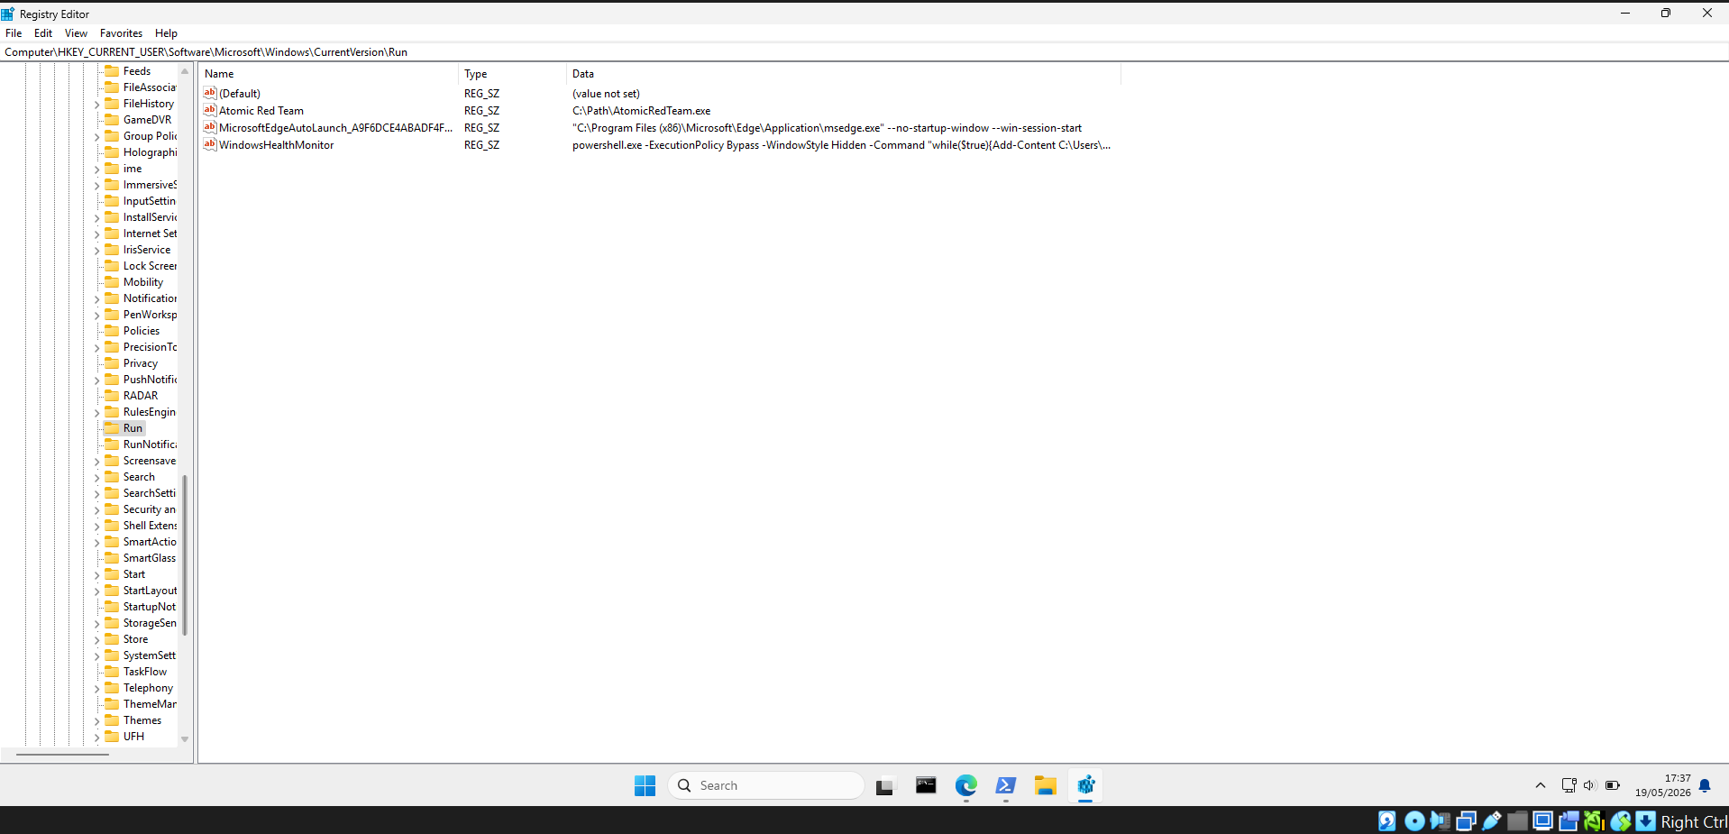Image resolution: width=1729 pixels, height=834 pixels.
Task: Open the Edit menu
Action: point(43,33)
